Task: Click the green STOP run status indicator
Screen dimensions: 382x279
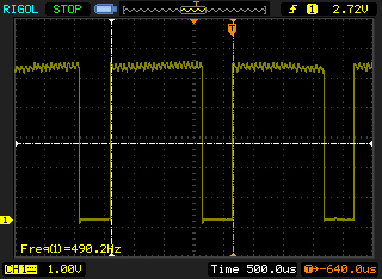Action: click(67, 9)
